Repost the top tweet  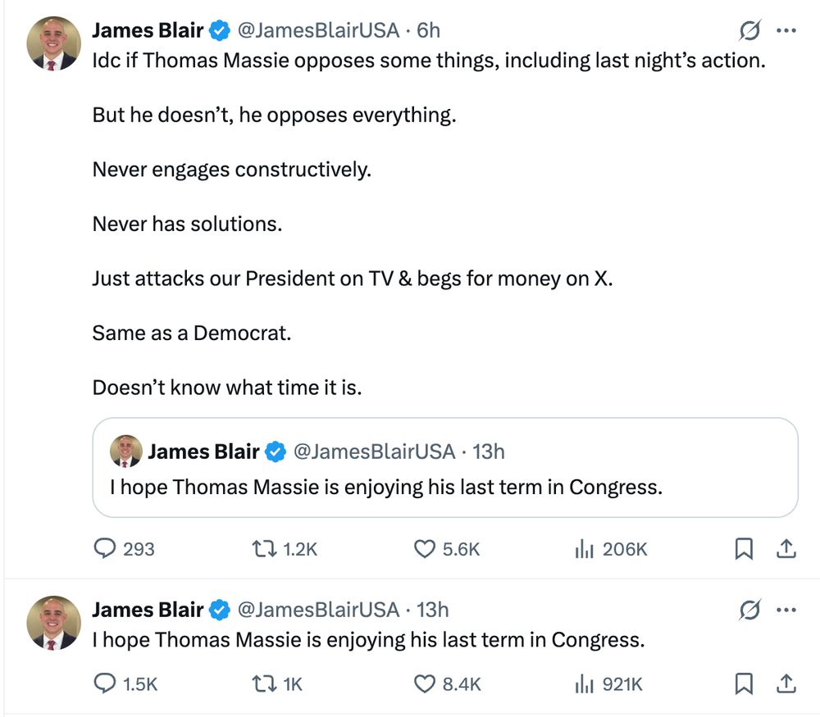(x=266, y=550)
